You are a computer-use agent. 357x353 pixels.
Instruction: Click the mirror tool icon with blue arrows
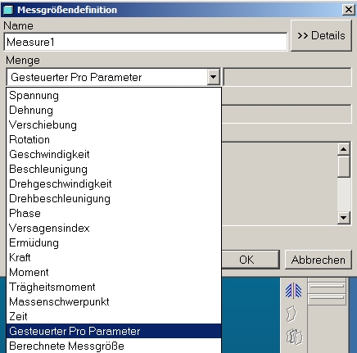point(293,291)
